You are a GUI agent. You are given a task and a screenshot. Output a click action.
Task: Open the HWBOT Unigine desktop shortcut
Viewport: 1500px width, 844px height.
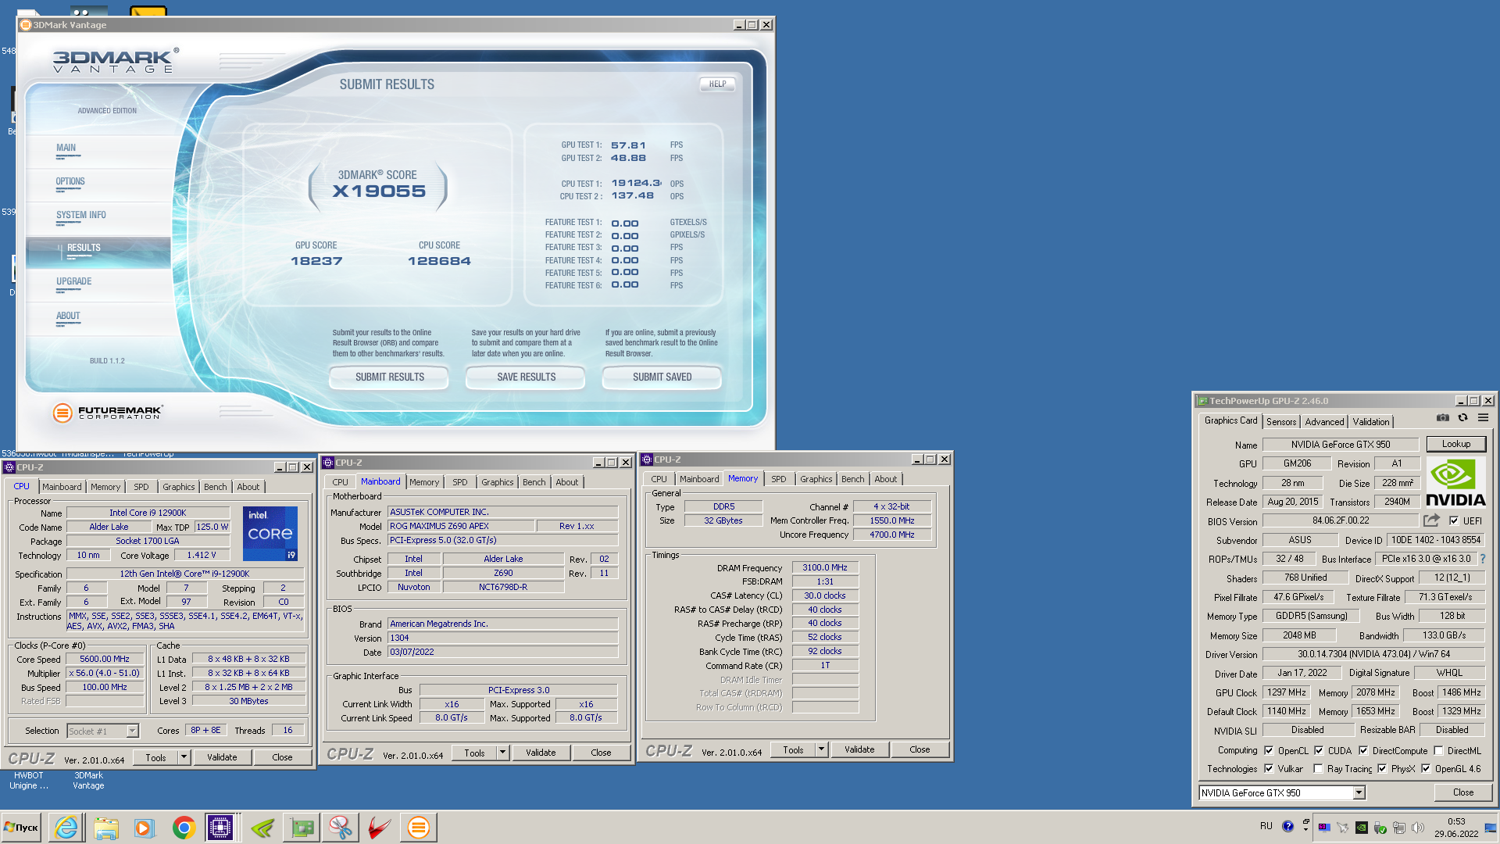29,781
